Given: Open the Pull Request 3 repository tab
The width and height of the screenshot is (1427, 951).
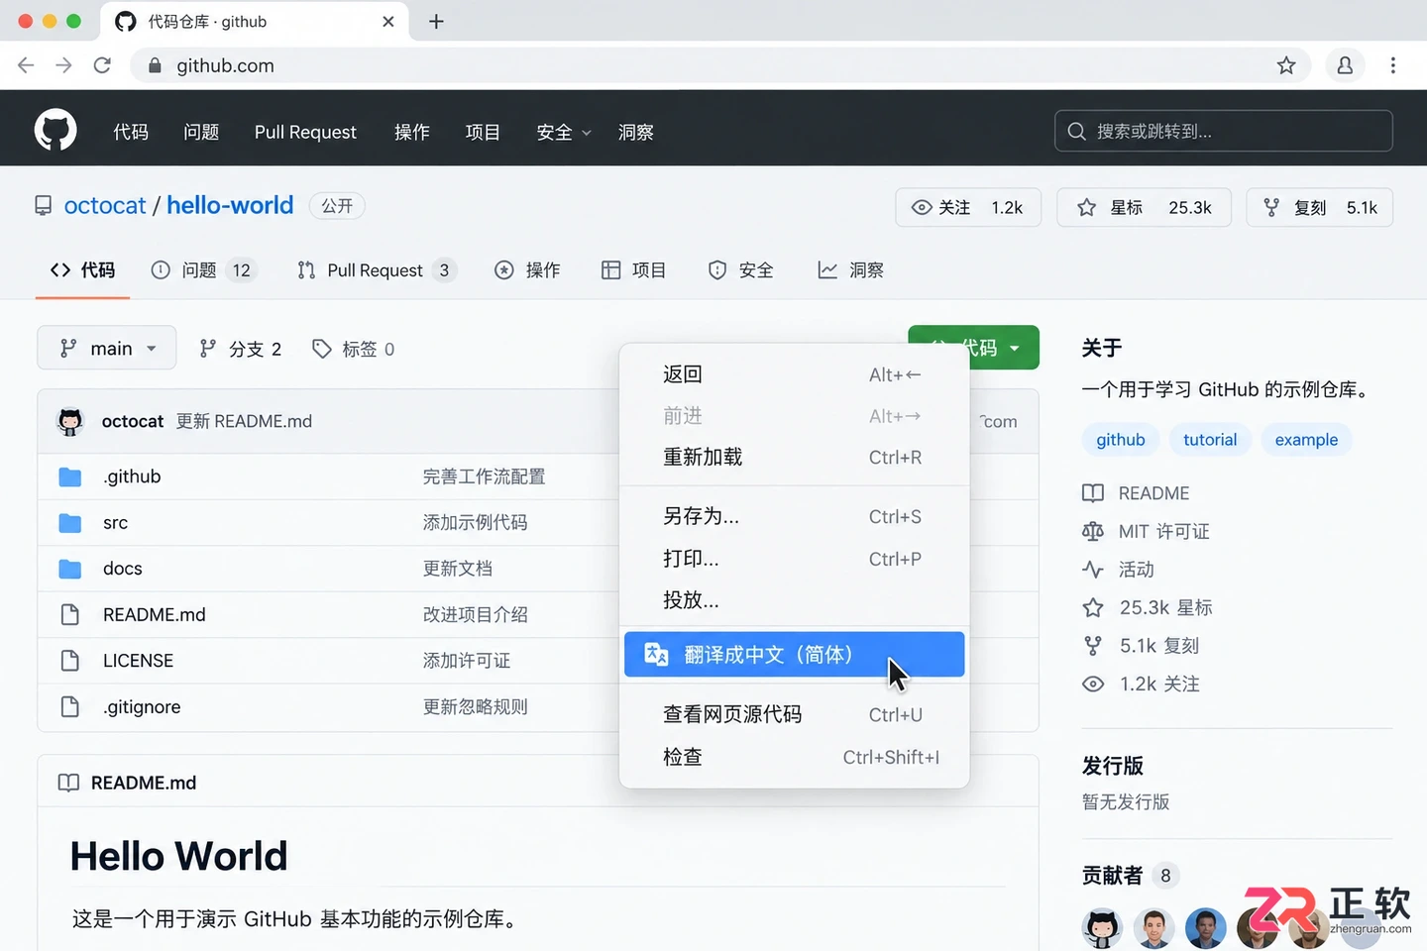Looking at the screenshot, I should click(x=377, y=270).
